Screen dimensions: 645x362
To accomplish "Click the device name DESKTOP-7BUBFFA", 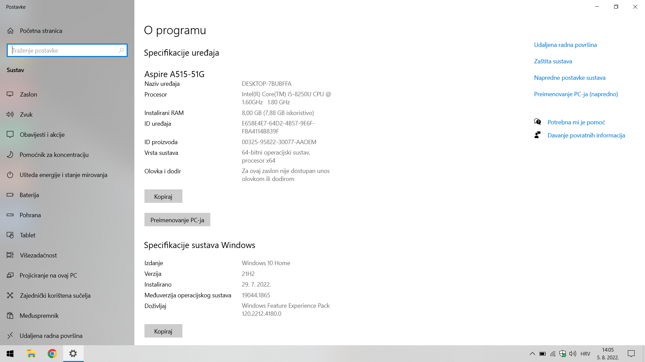I will 266,84.
